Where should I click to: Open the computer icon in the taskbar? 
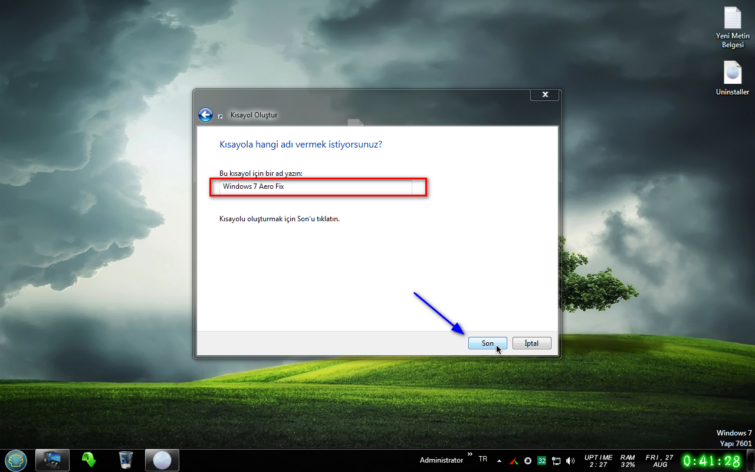(52, 460)
